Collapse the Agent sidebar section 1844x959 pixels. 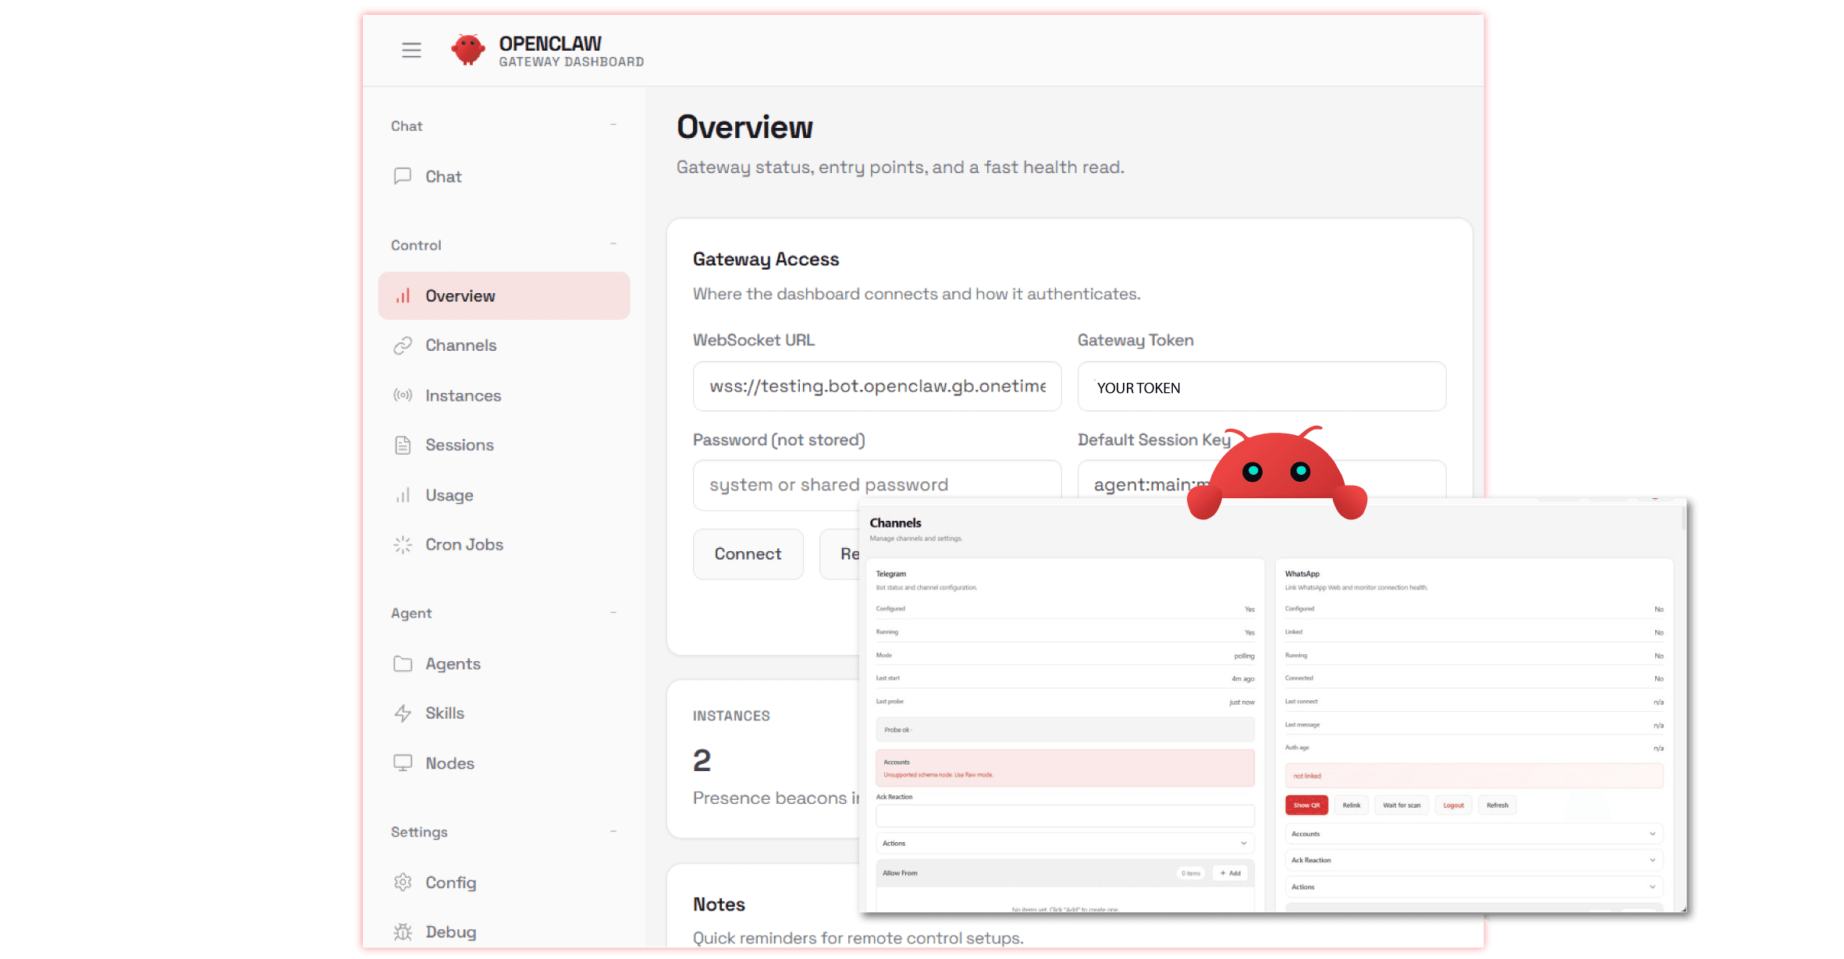[x=613, y=613]
